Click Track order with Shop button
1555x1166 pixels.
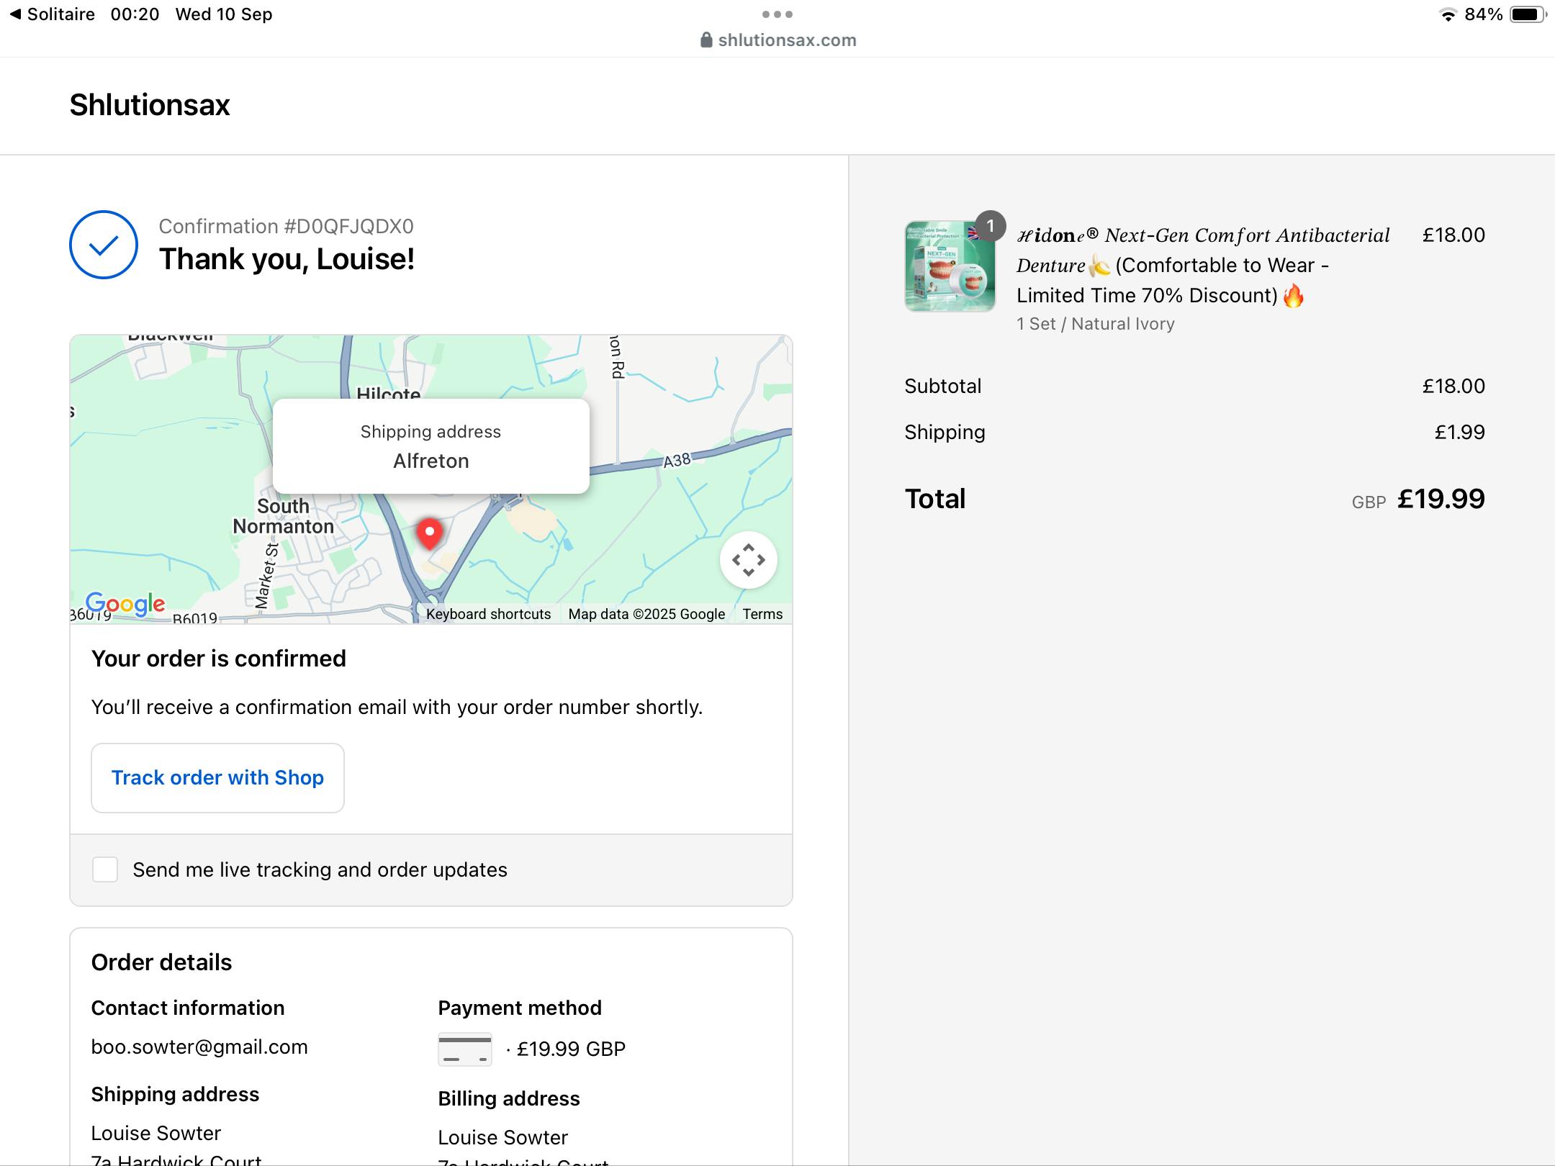pos(217,778)
